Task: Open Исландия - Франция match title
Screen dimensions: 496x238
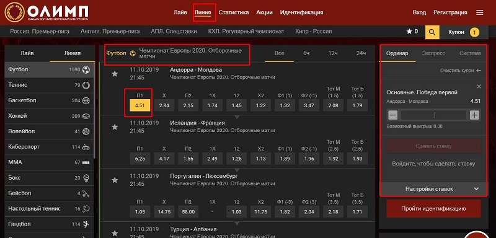Action: coord(197,123)
